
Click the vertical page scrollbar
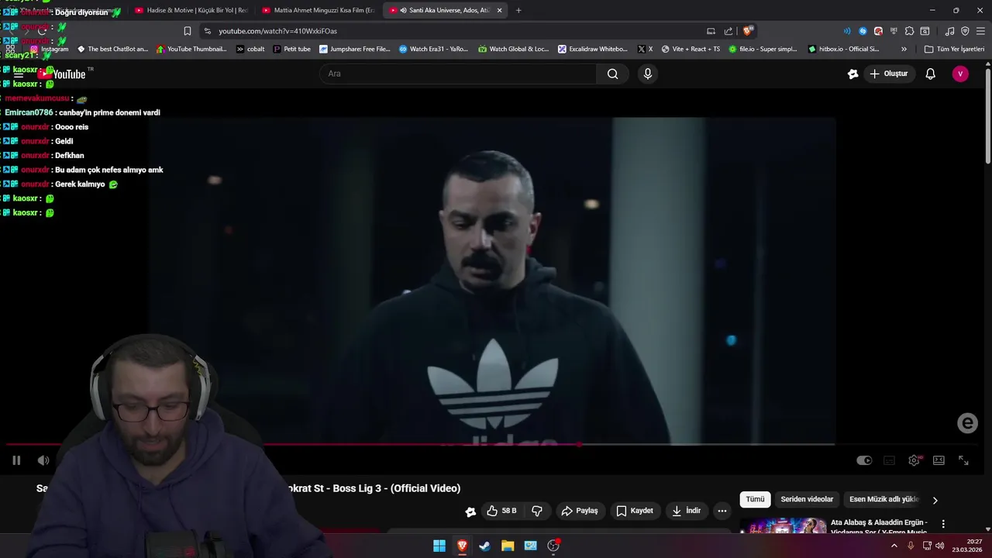pyautogui.click(x=988, y=116)
